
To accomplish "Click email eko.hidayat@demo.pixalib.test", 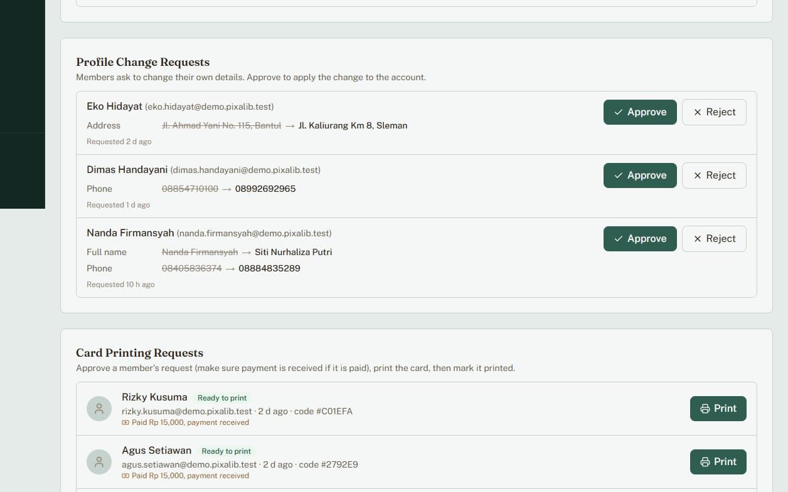I will pos(210,107).
